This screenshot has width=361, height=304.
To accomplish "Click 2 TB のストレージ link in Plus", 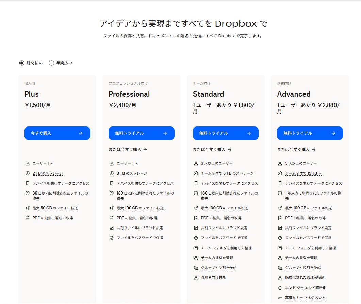I will [x=48, y=173].
